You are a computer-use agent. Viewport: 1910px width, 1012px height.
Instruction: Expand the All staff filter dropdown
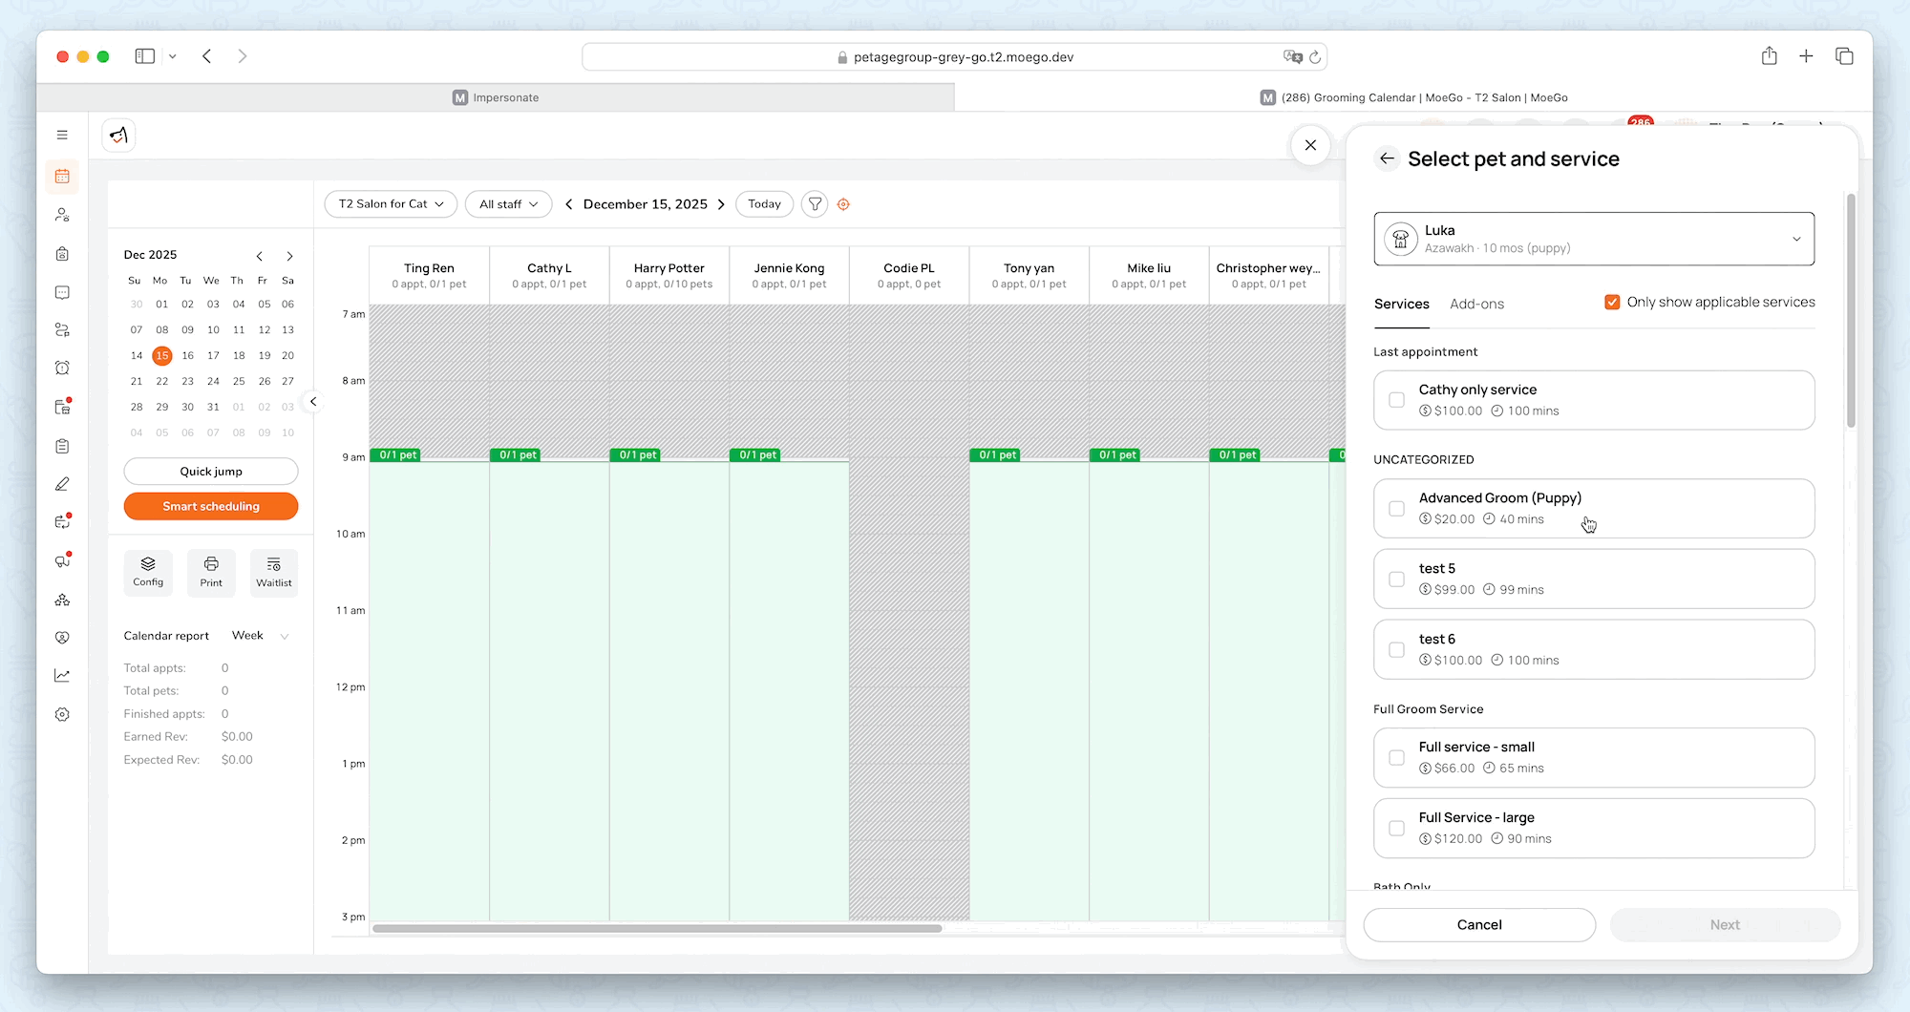508,204
